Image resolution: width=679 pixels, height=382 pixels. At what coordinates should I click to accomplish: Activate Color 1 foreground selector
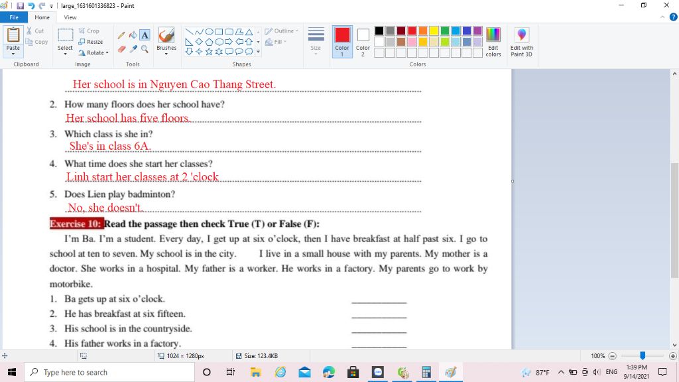[342, 42]
